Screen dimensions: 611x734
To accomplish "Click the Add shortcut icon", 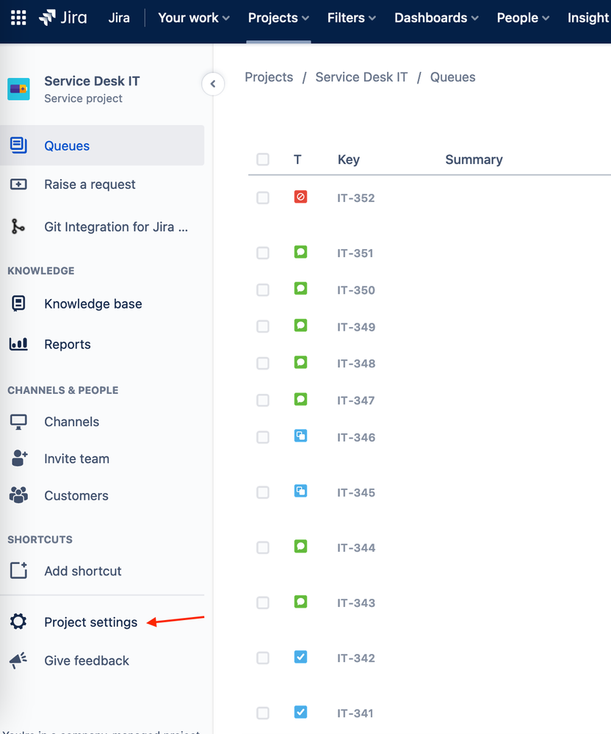I will pos(18,571).
